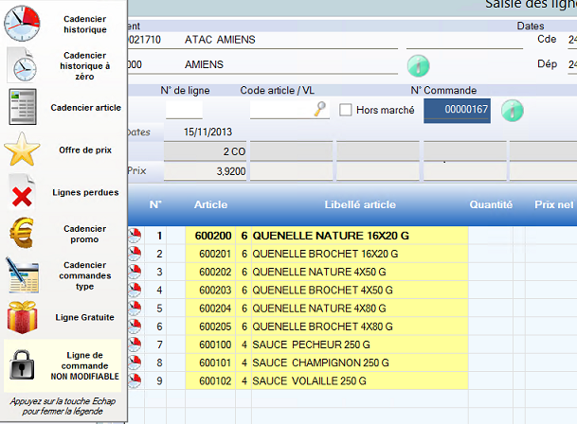This screenshot has width=577, height=424.
Task: Click the Cadencier historique clock icon
Action: pyautogui.click(x=23, y=23)
